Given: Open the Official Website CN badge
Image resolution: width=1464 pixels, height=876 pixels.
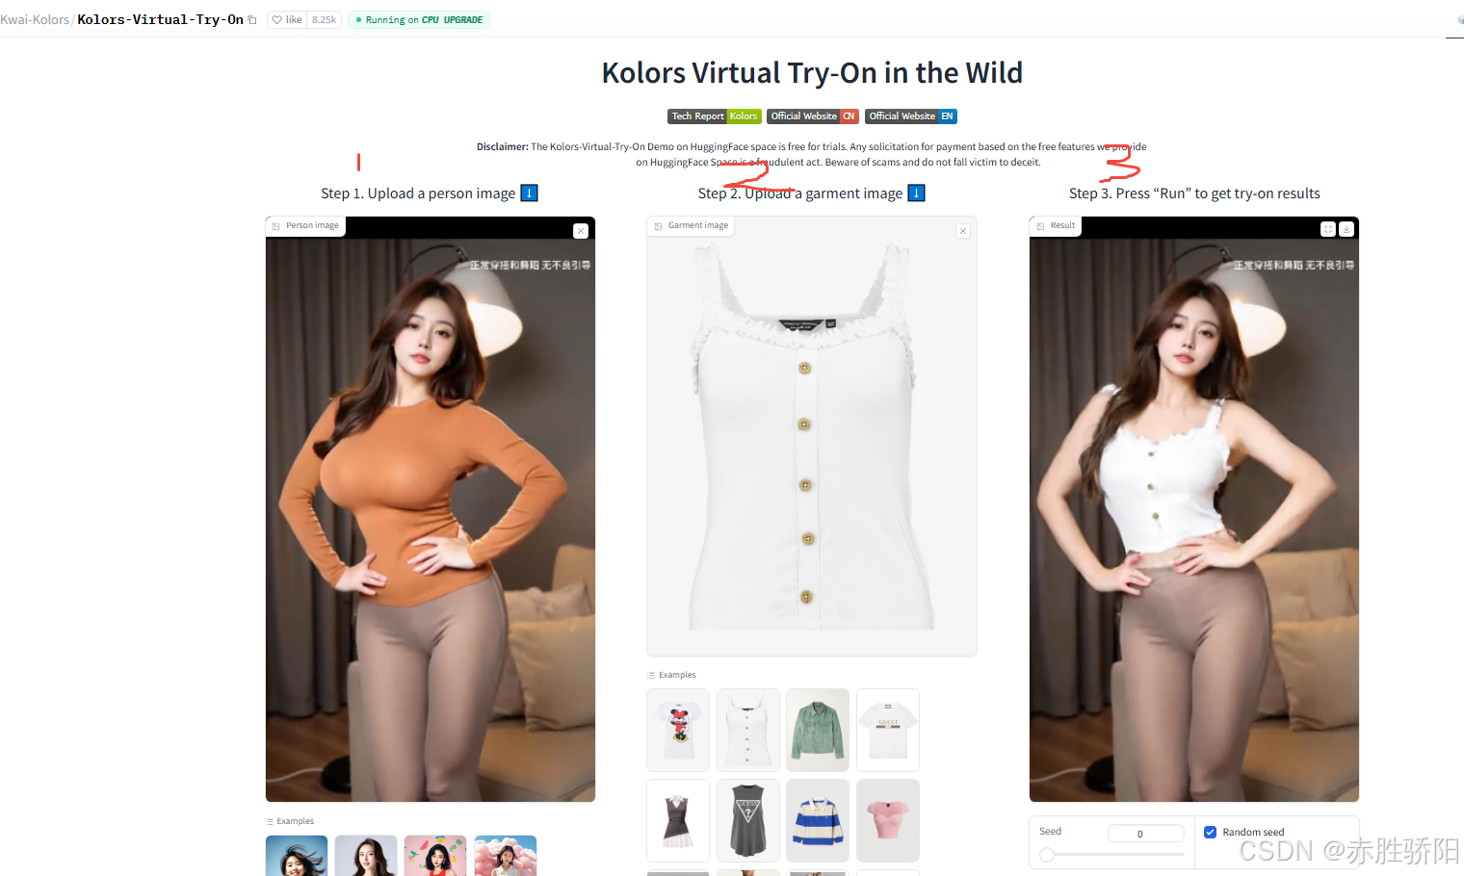Looking at the screenshot, I should coord(812,116).
